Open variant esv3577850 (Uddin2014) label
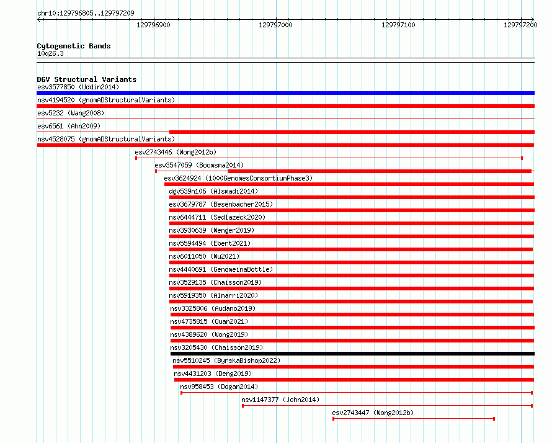Image resolution: width=552 pixels, height=443 pixels. (78, 87)
